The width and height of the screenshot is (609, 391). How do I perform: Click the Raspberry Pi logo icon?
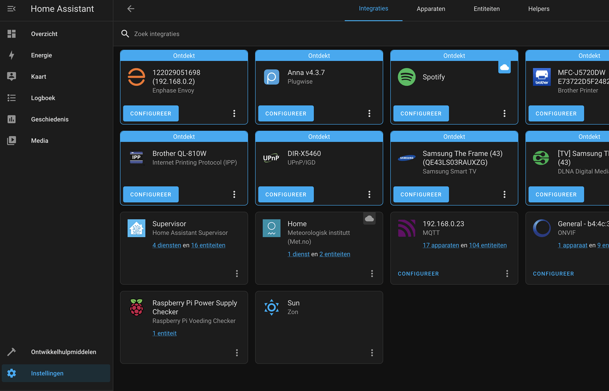pos(137,307)
